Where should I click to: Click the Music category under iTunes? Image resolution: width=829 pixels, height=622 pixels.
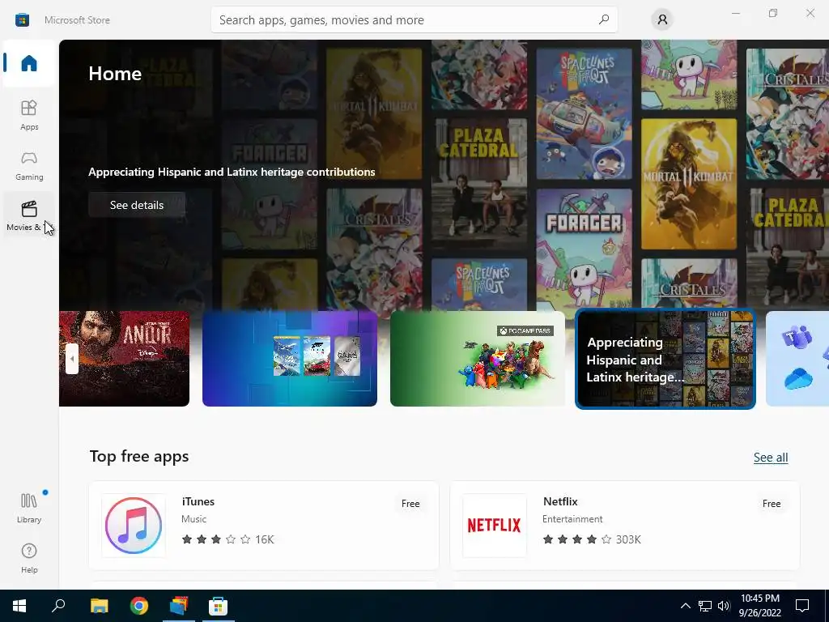click(194, 519)
